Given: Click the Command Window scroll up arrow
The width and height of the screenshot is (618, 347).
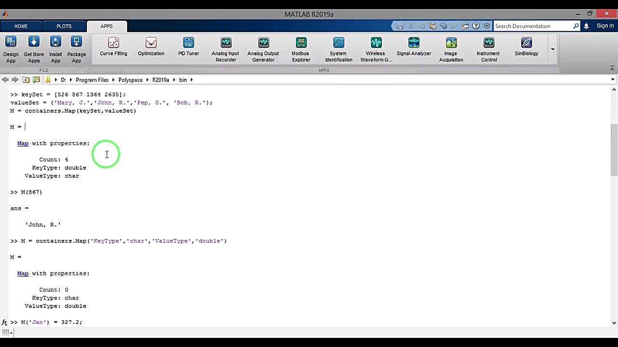Looking at the screenshot, I should coord(614,90).
